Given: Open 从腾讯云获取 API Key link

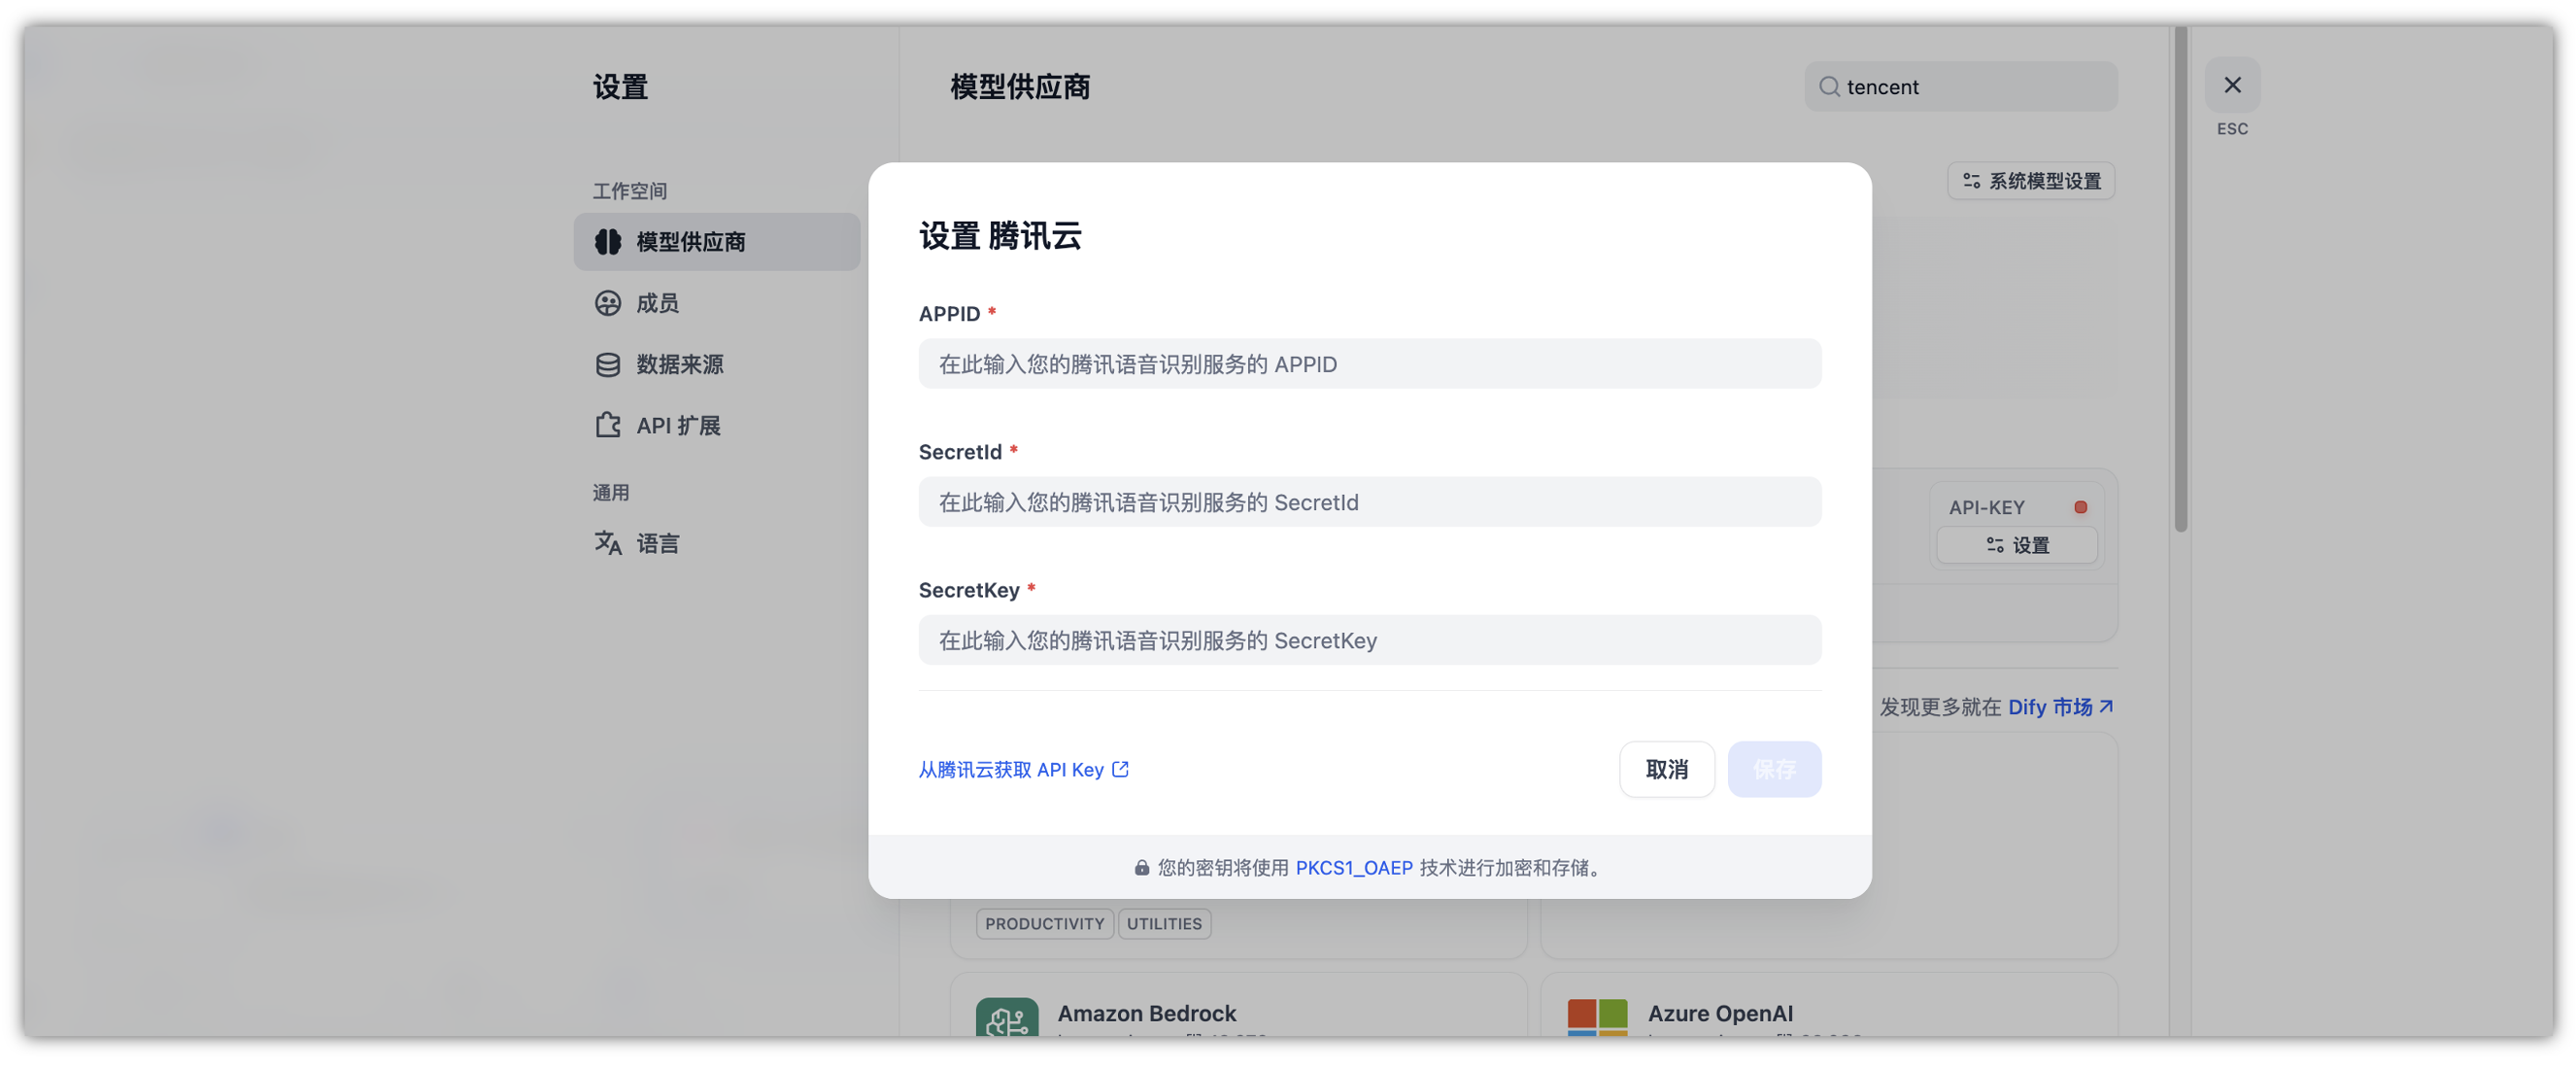Looking at the screenshot, I should click(1010, 769).
